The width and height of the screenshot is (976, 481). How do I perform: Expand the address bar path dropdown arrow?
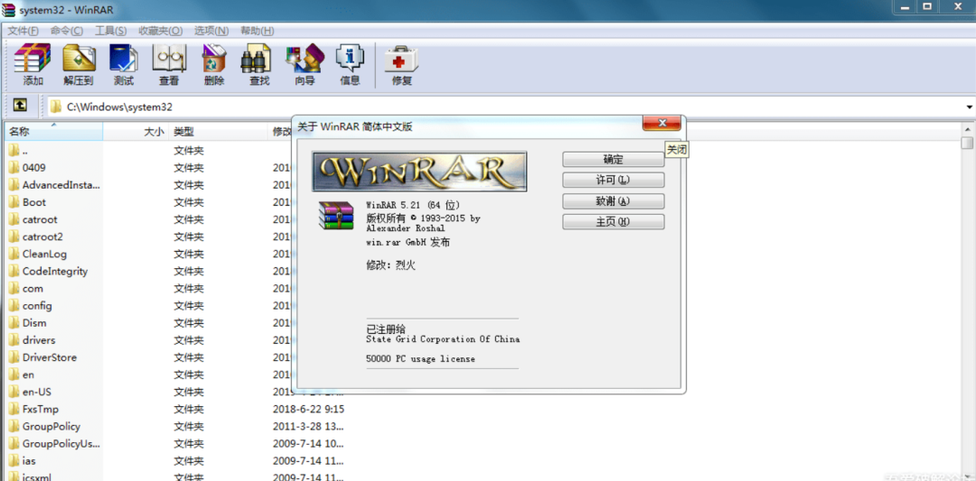pyautogui.click(x=969, y=106)
